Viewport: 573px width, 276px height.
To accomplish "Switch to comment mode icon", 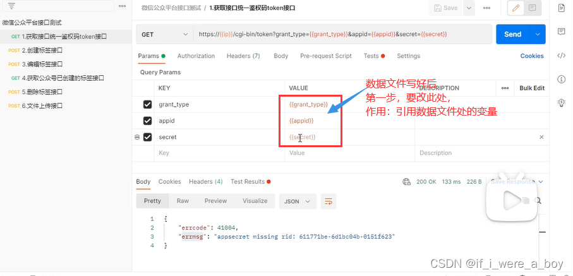I will click(533, 8).
